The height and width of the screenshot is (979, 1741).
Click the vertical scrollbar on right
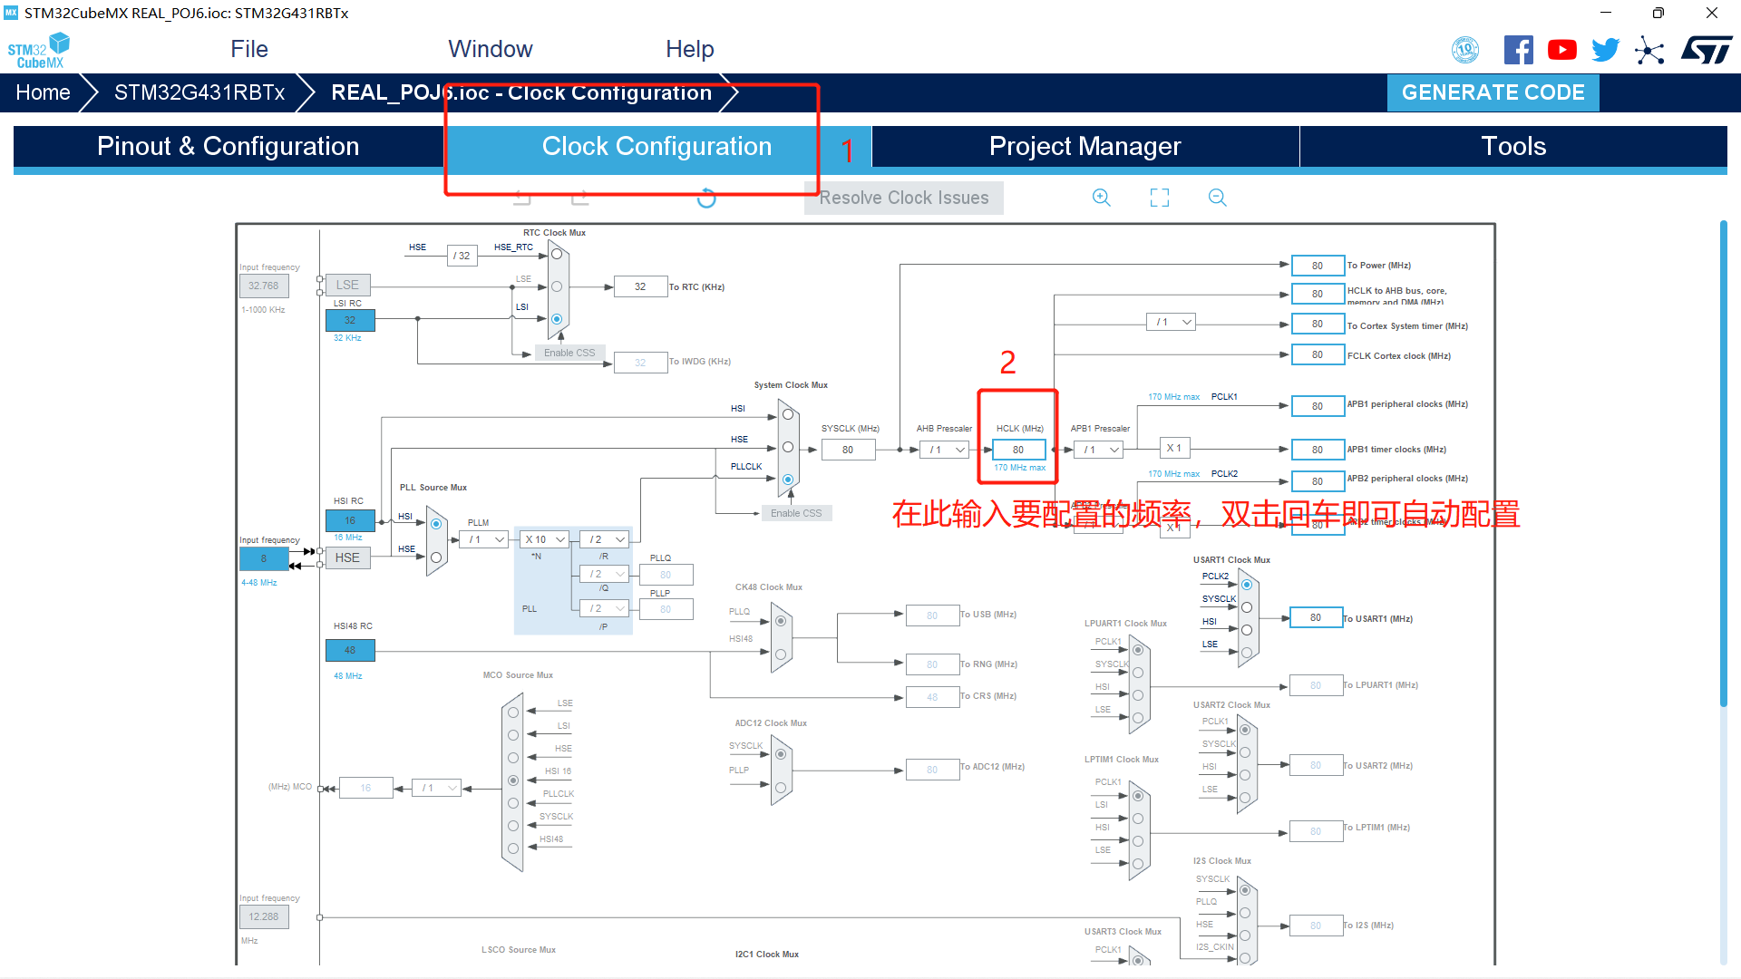pyautogui.click(x=1723, y=462)
